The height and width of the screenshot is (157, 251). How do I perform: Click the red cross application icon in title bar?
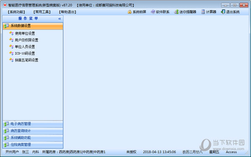5,5
